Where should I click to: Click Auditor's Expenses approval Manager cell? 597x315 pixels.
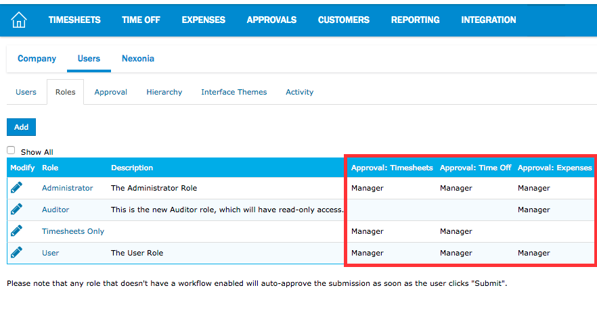[534, 210]
